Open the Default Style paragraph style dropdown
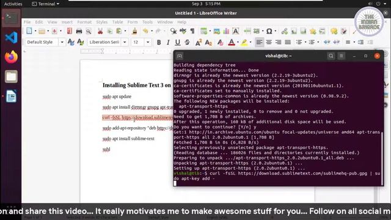Image resolution: width=391 pixels, height=220 pixels. click(x=62, y=42)
